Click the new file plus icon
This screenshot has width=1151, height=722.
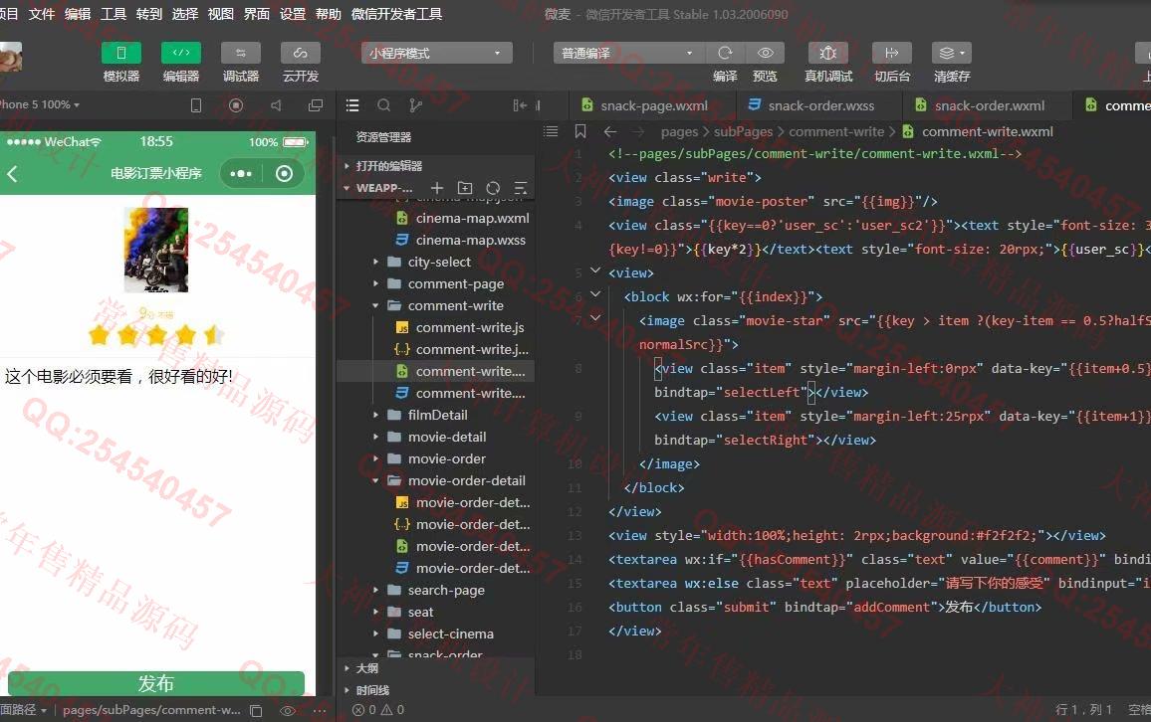437,188
